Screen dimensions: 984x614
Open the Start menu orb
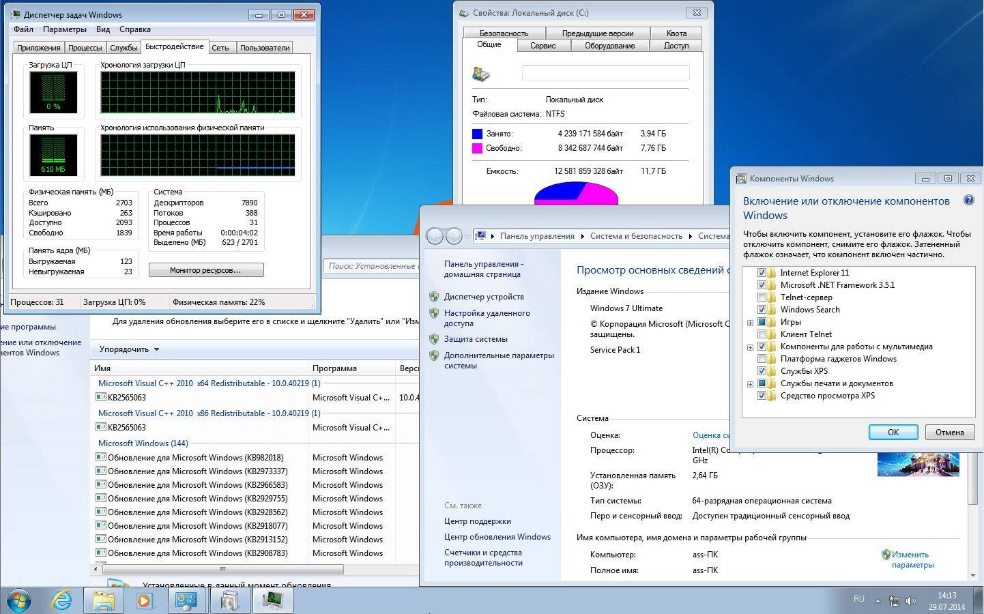[x=18, y=600]
